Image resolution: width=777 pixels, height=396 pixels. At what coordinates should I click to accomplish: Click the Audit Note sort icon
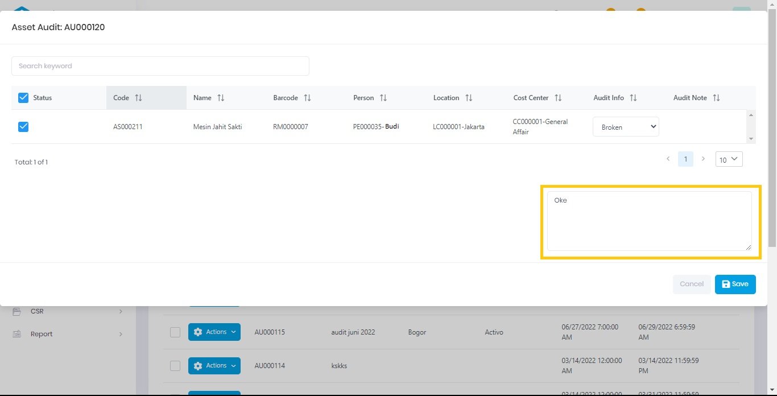716,98
